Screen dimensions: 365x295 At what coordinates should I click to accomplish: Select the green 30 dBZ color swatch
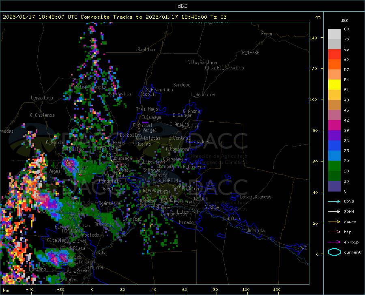[334, 166]
